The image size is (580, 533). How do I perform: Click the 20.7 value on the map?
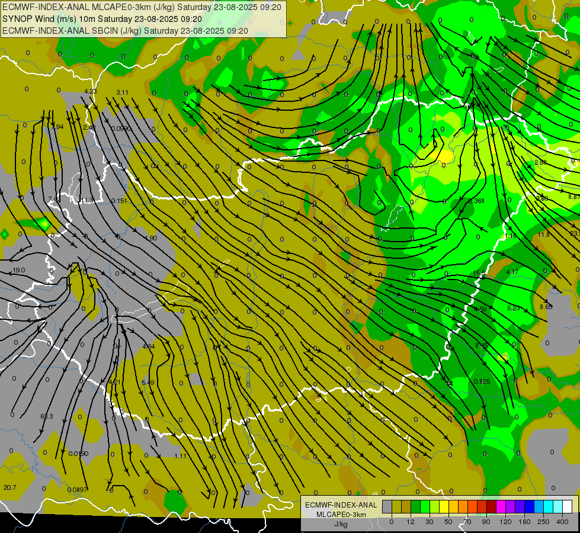(9, 487)
